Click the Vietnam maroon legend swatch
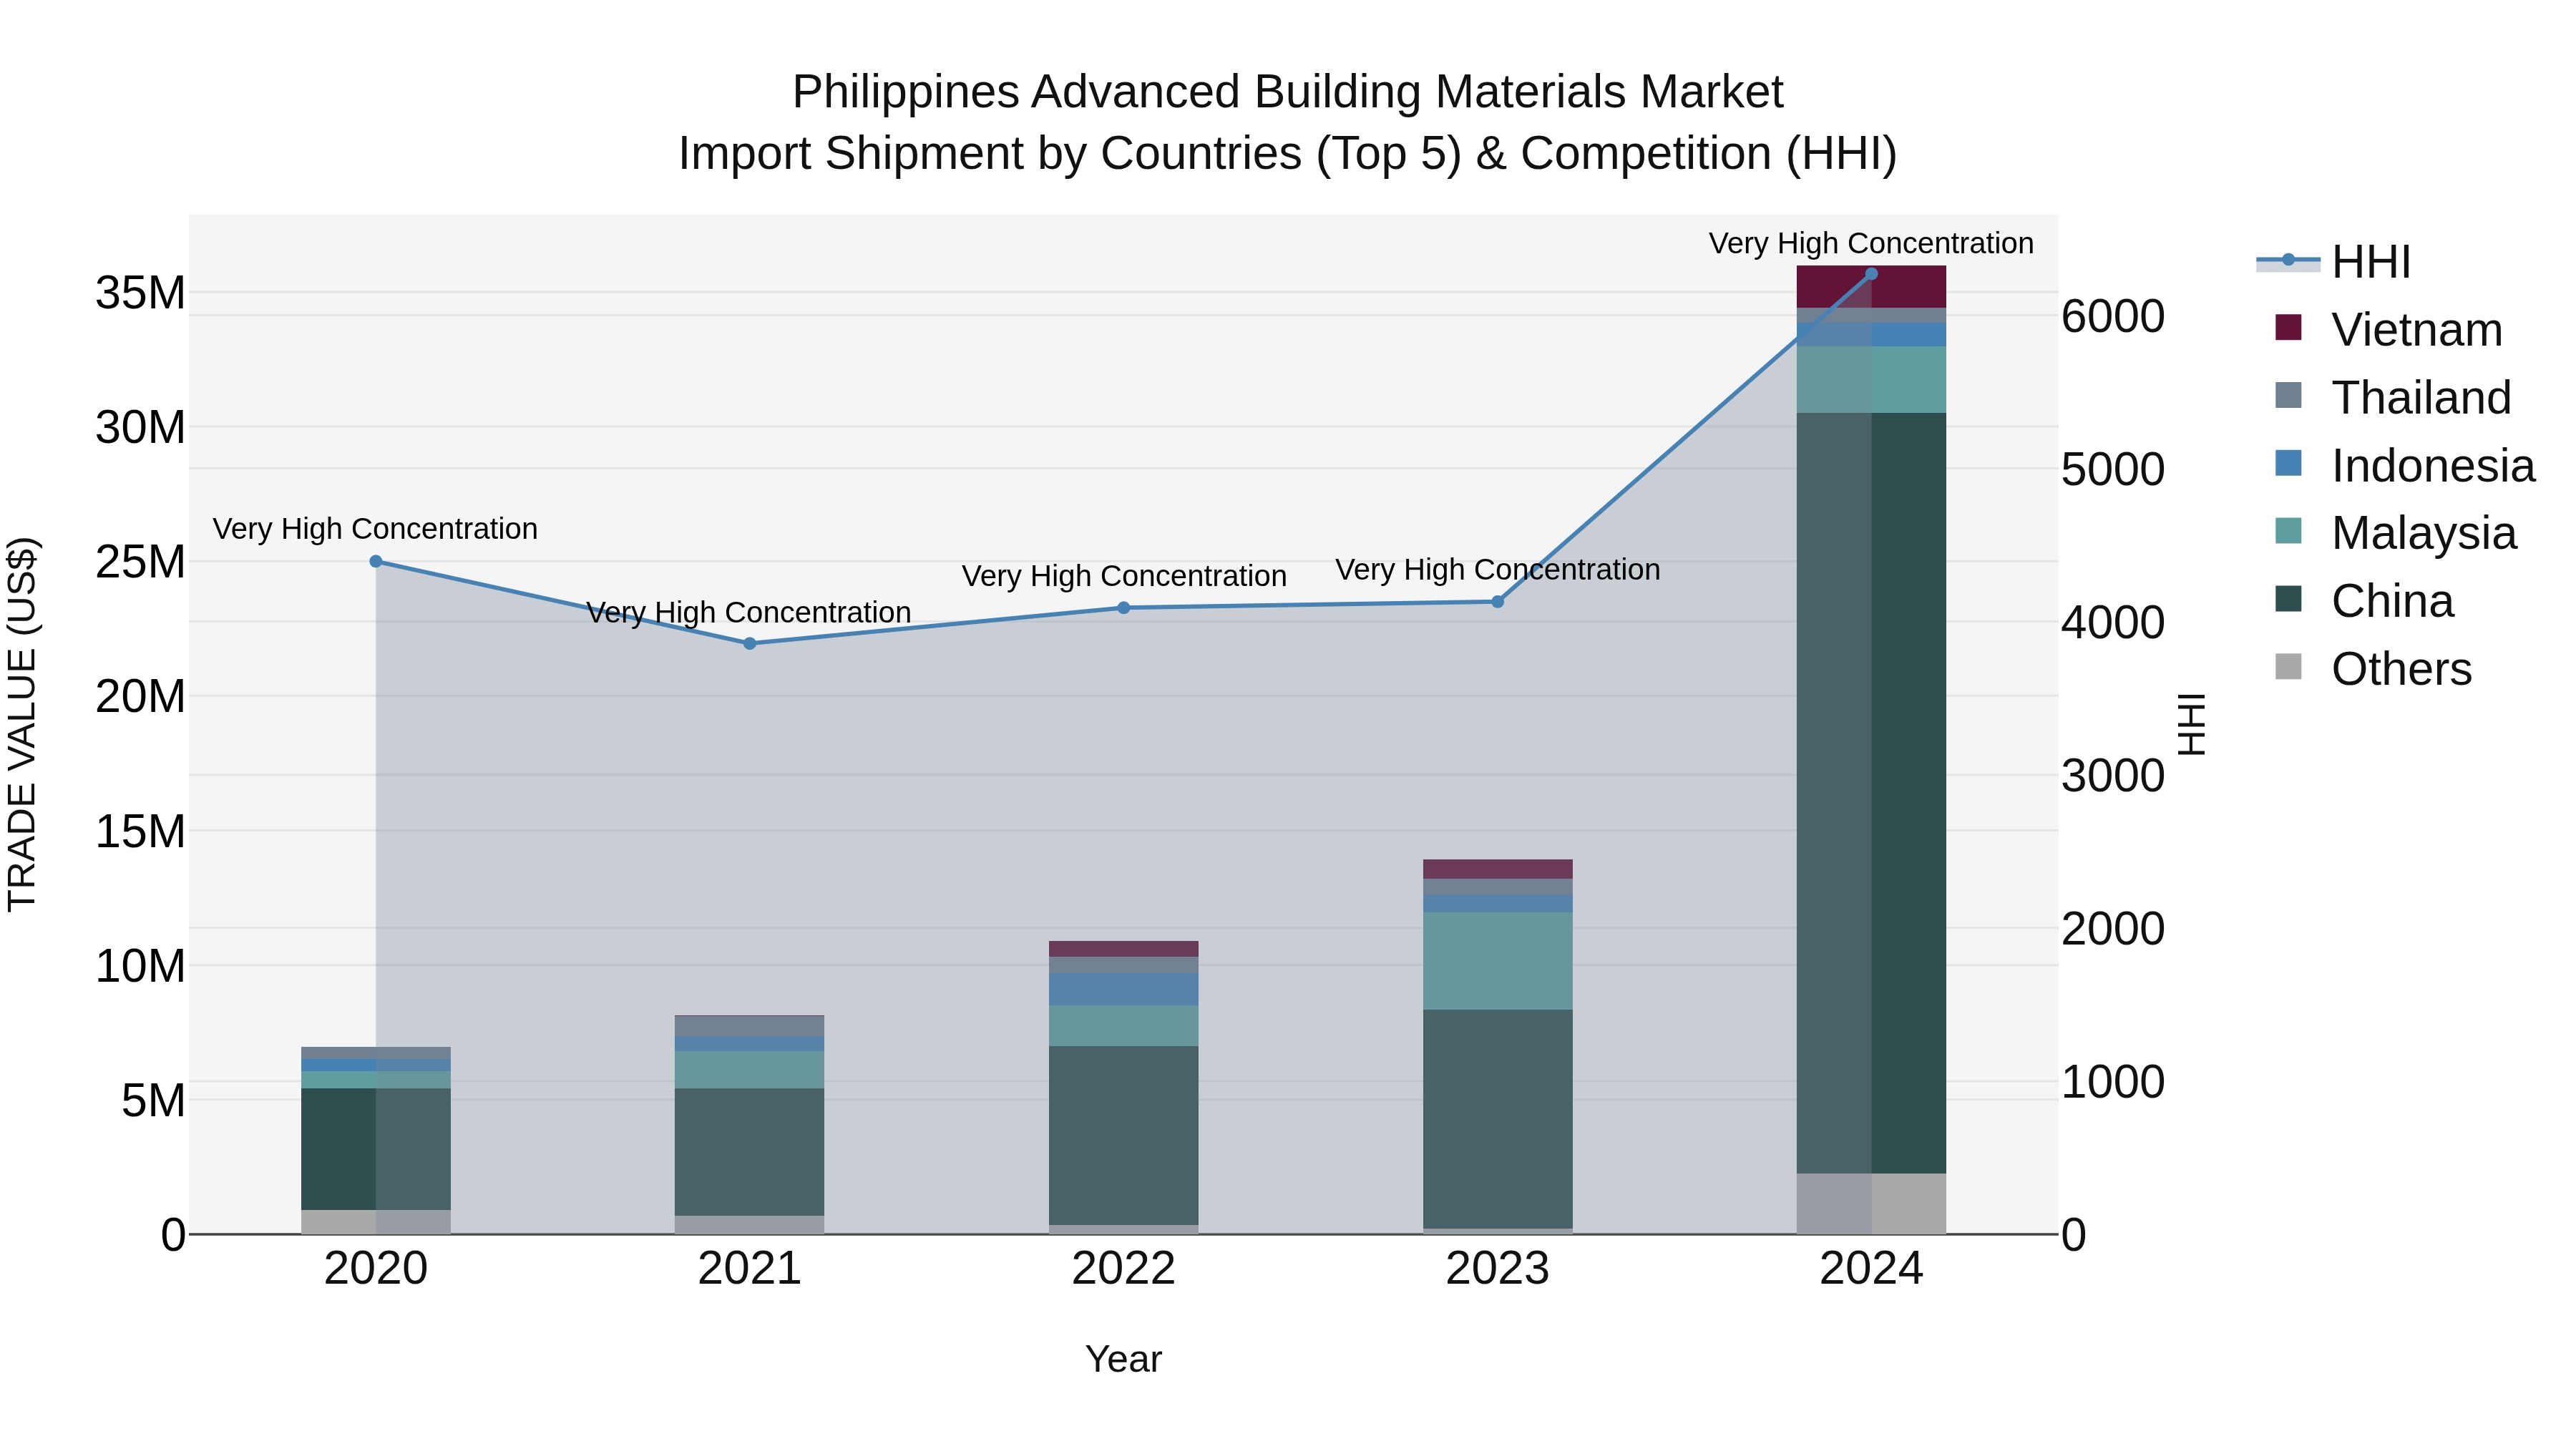 pyautogui.click(x=2288, y=327)
